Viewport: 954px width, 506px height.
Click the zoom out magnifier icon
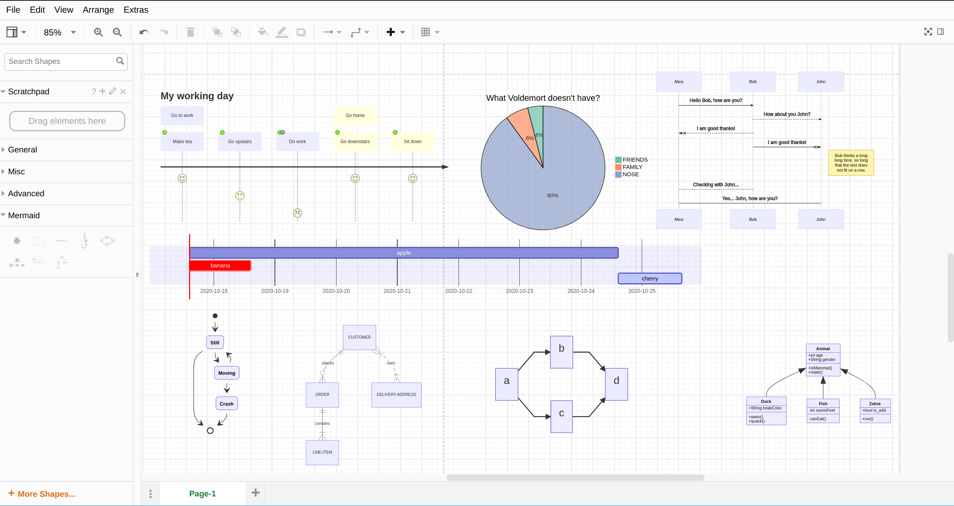click(117, 32)
